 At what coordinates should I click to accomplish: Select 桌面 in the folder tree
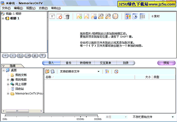(14, 70)
